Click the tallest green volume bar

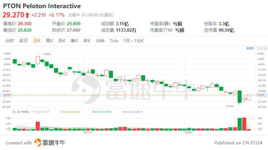tap(240, 124)
